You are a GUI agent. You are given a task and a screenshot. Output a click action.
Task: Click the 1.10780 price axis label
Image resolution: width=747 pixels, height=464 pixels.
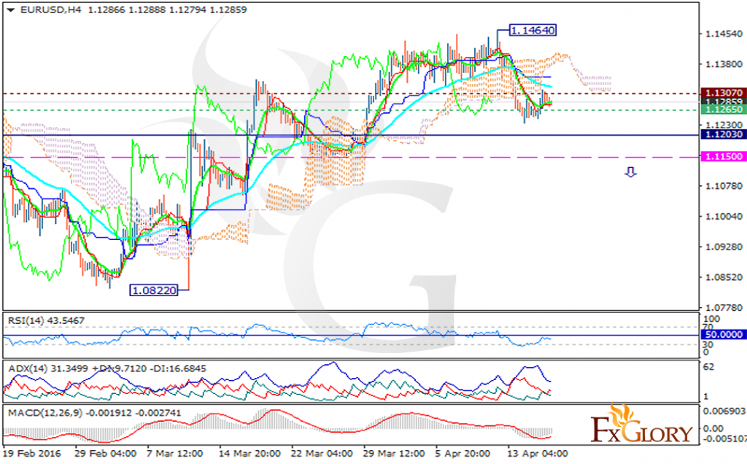pos(724,186)
